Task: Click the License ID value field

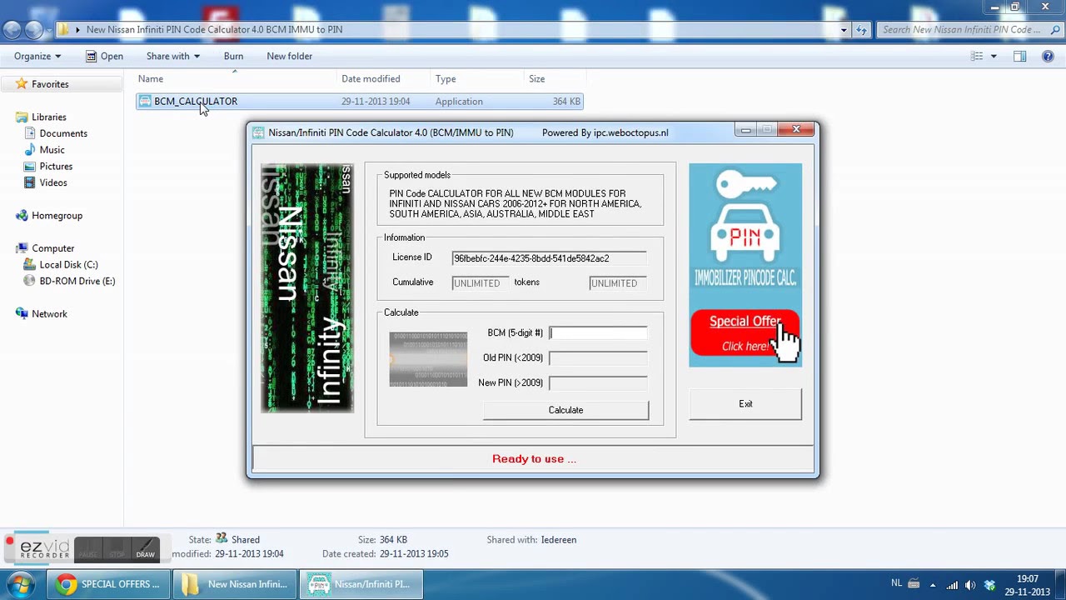Action: click(x=549, y=258)
